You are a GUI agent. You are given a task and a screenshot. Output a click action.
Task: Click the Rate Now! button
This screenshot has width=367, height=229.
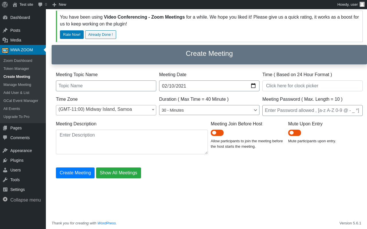point(72,35)
